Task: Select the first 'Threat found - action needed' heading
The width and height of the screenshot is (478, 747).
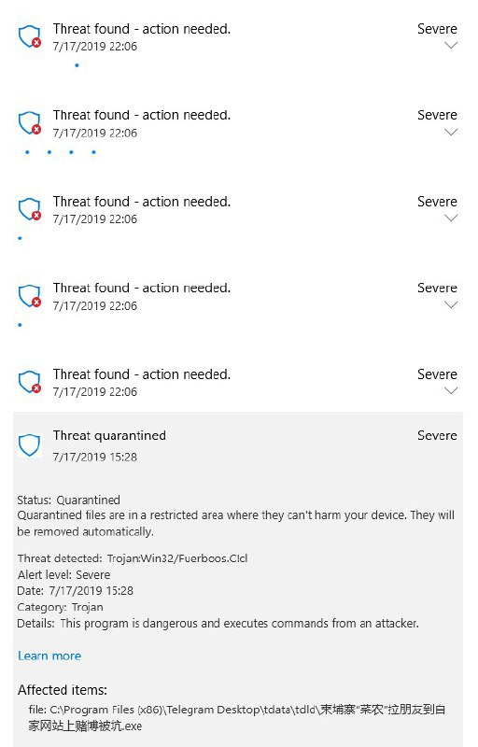Action: (x=141, y=29)
